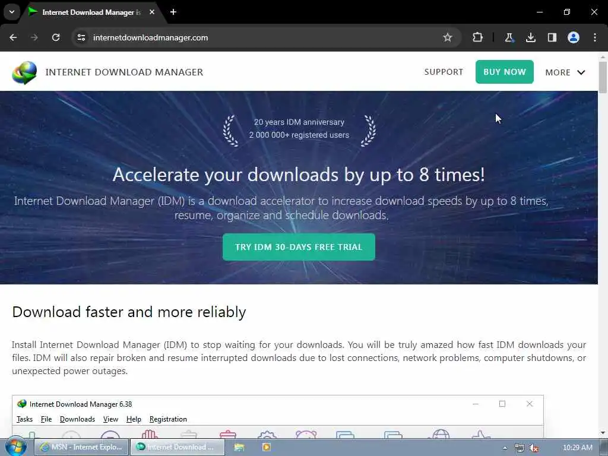The width and height of the screenshot is (608, 456).
Task: Open View menu in IDM screenshot
Action: click(x=110, y=419)
